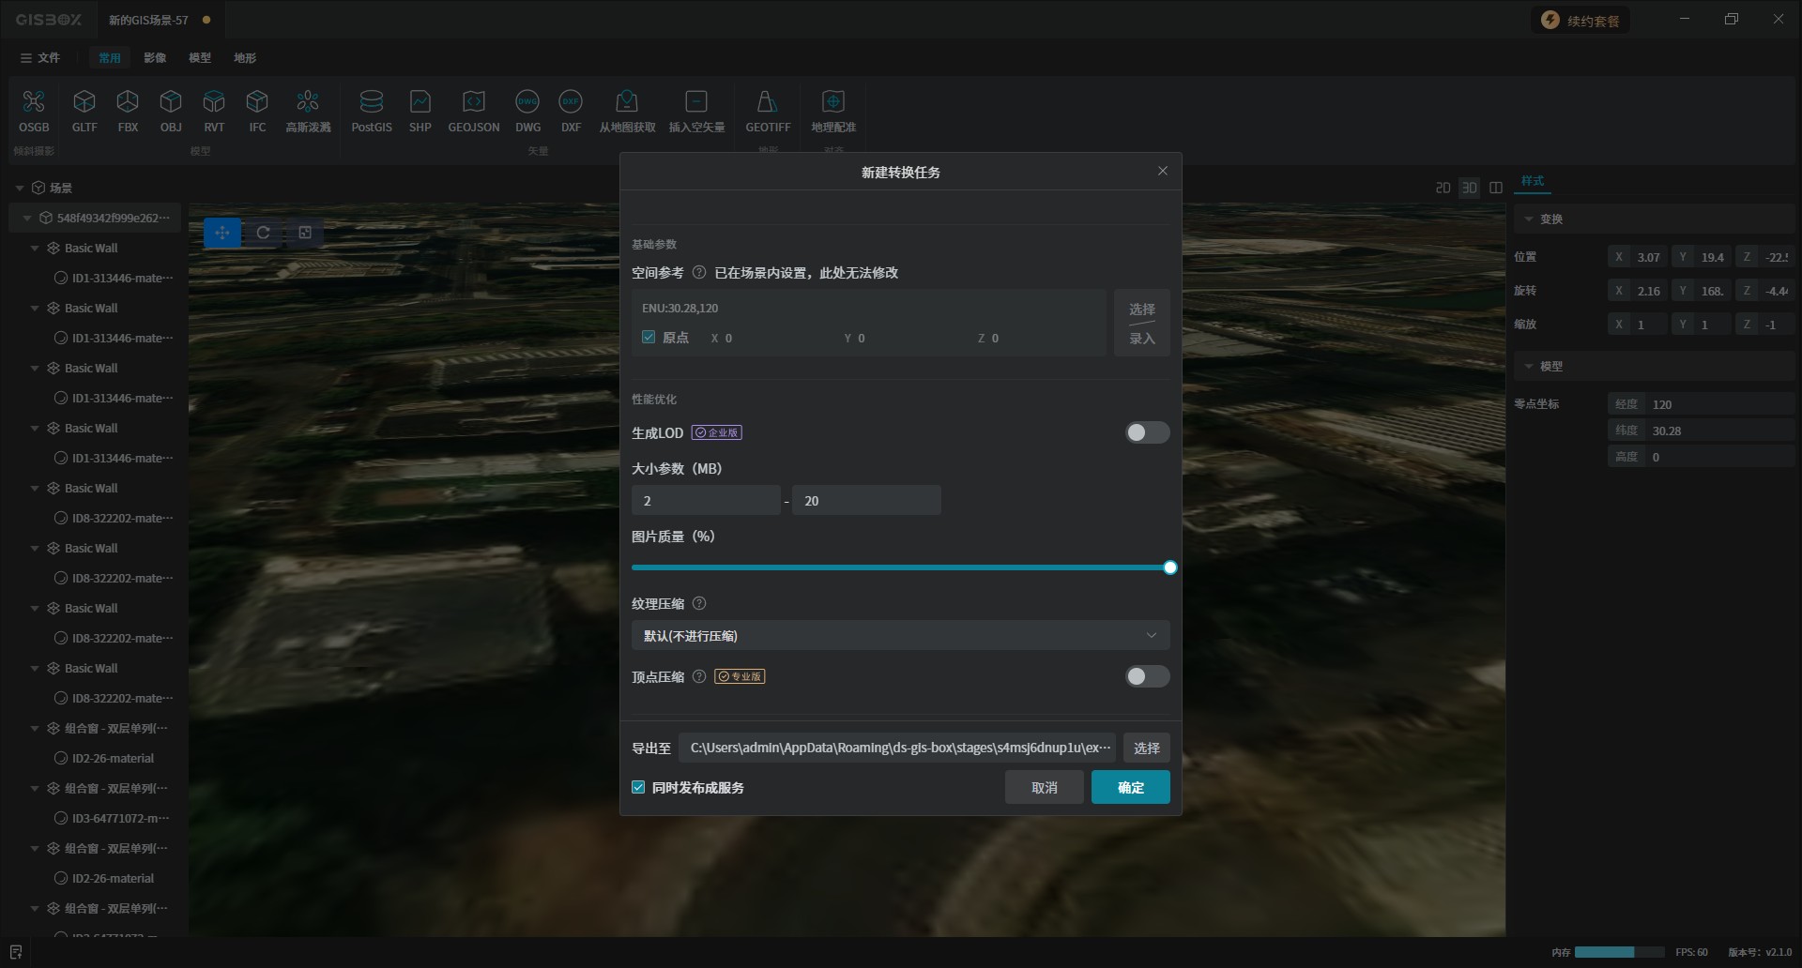Switch to the 影像 ribbon tab

click(155, 58)
